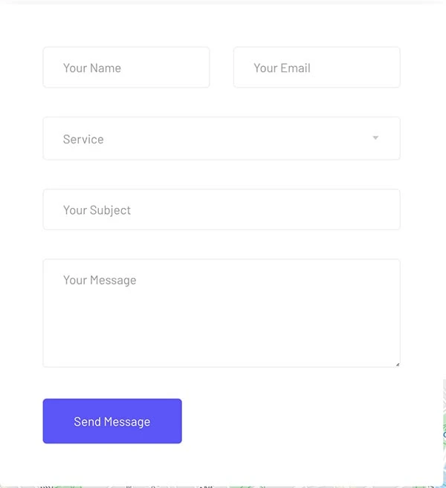Open the Service selection combo box
This screenshot has height=488, width=446.
222,138
